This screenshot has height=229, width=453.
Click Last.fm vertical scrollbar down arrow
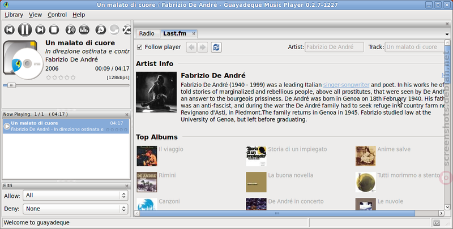pos(447,207)
